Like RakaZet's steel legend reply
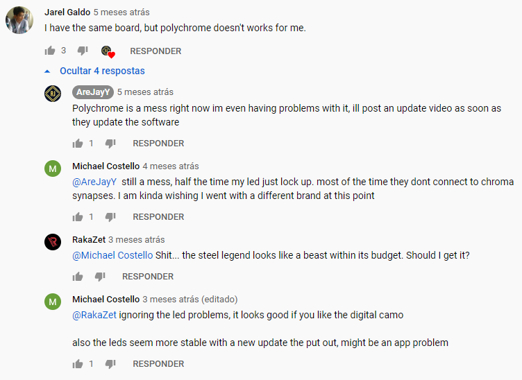The image size is (522, 380). [x=78, y=276]
